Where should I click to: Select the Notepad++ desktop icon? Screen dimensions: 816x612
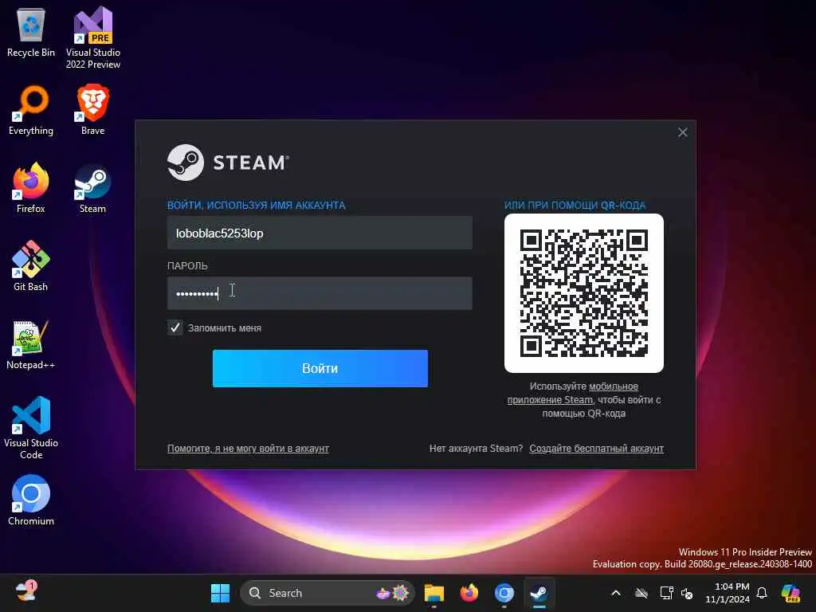coord(31,345)
